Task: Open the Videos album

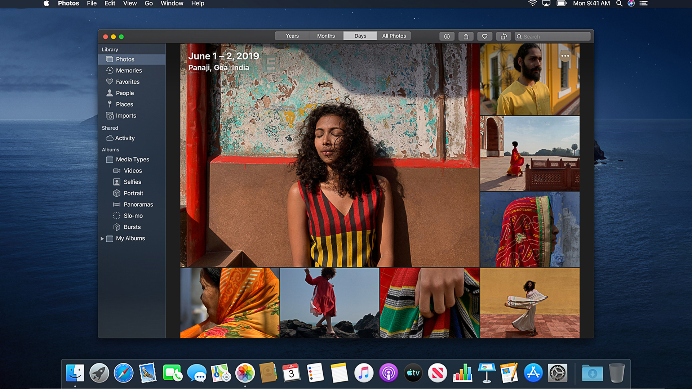Action: (132, 171)
